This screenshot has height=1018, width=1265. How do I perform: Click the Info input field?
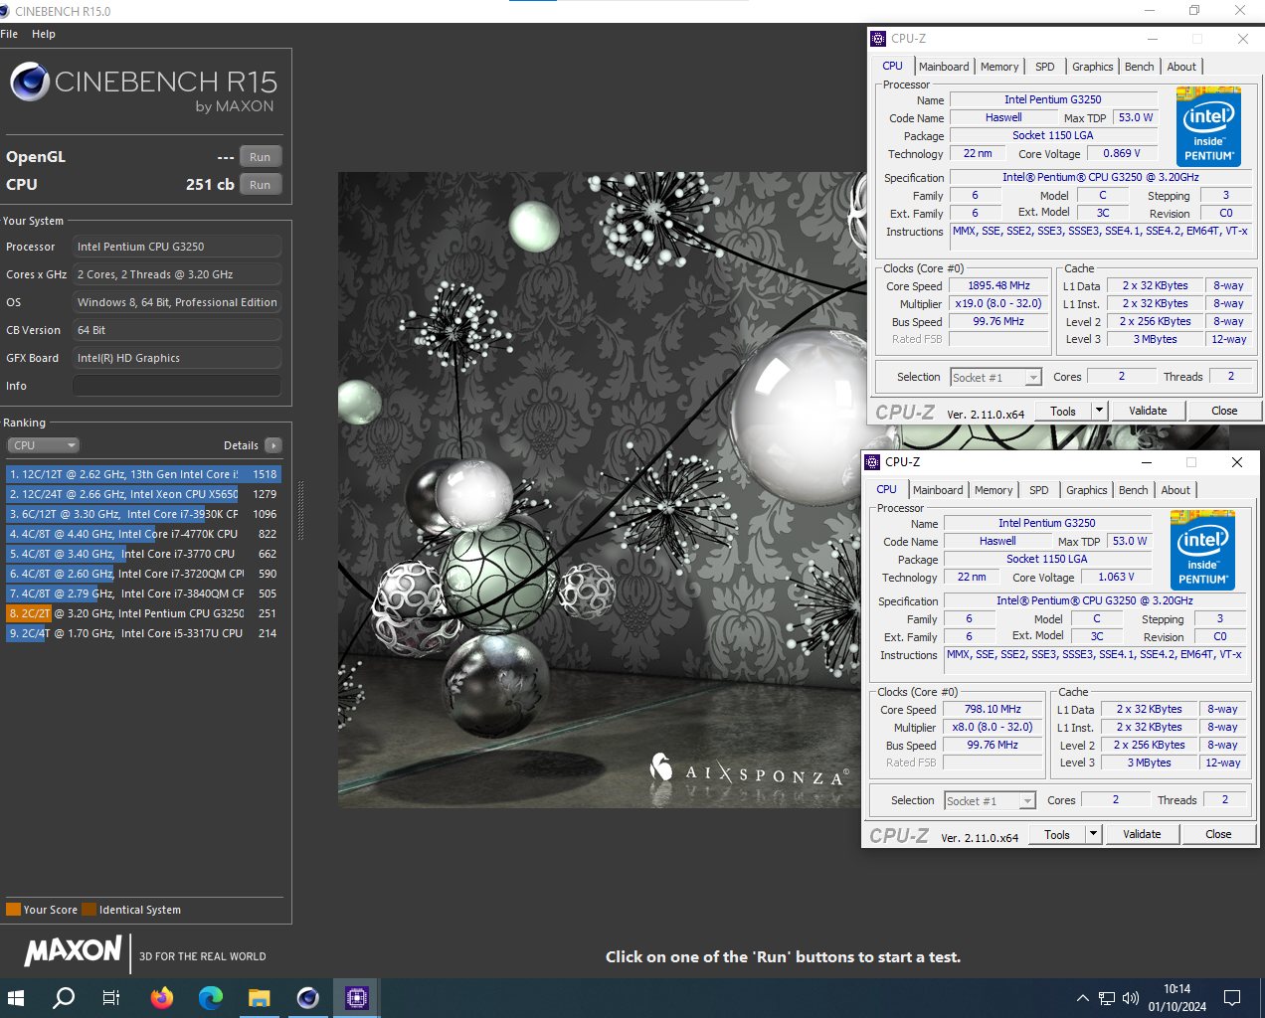coord(177,386)
